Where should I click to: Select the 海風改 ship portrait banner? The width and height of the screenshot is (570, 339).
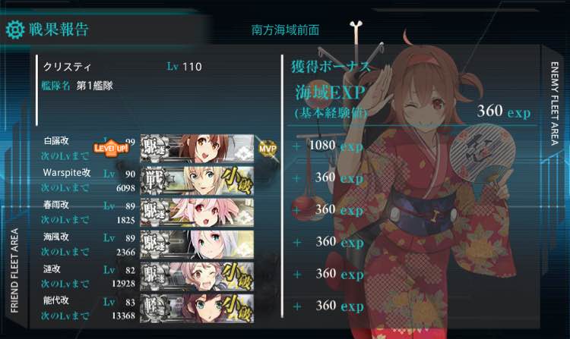[x=197, y=244]
